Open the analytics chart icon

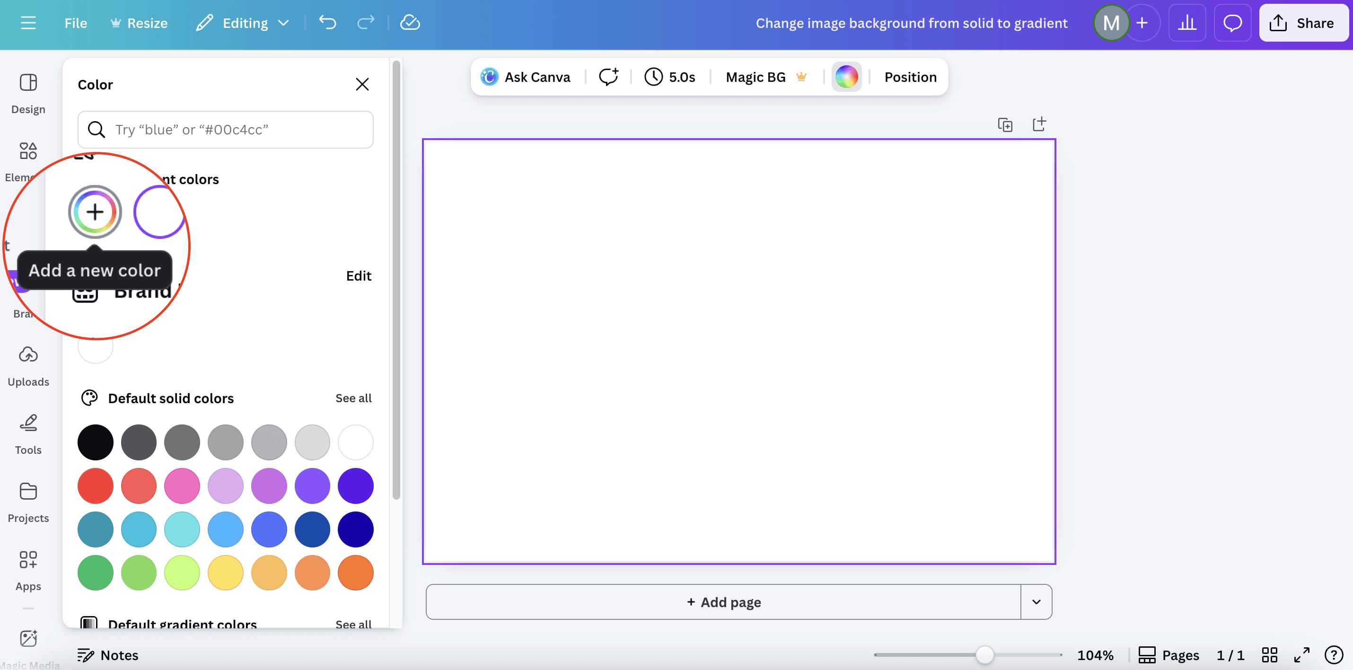tap(1186, 23)
